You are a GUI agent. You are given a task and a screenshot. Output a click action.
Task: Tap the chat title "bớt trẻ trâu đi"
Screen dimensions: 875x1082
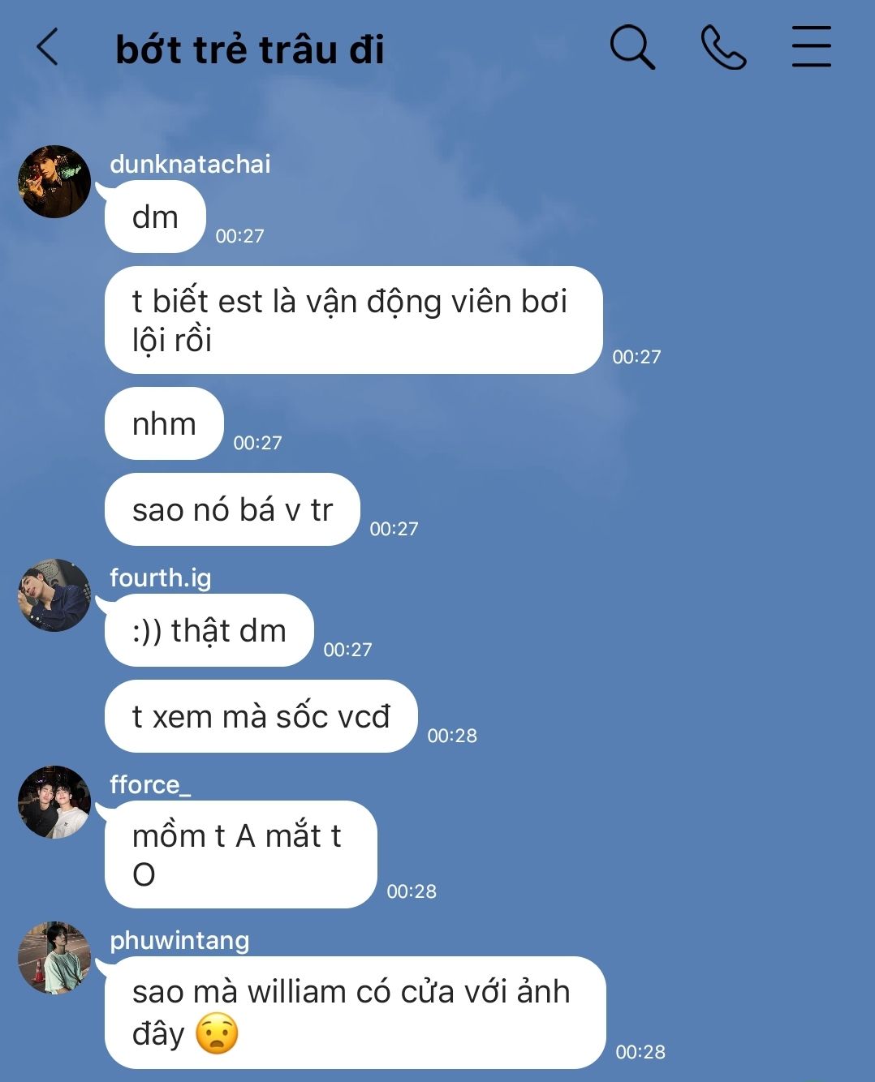[x=250, y=49]
